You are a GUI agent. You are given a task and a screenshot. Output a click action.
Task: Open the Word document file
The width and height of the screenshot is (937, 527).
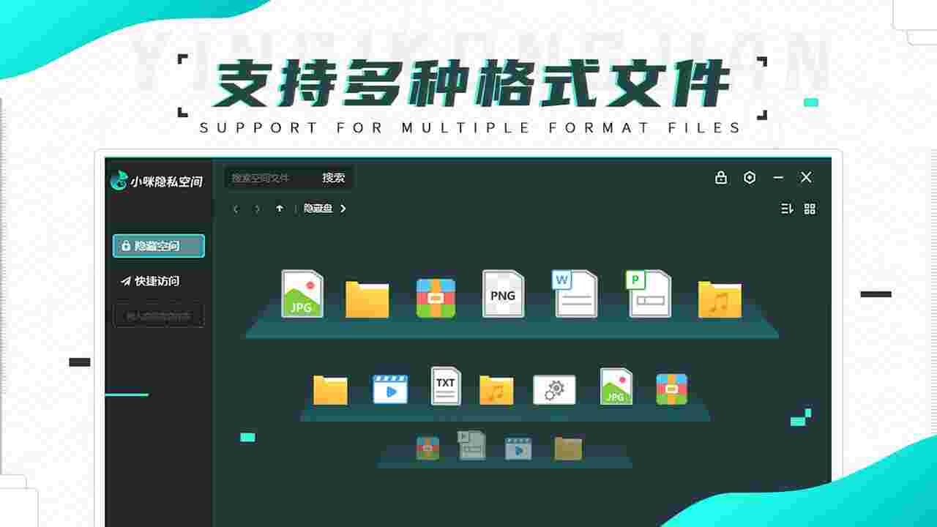(x=573, y=294)
